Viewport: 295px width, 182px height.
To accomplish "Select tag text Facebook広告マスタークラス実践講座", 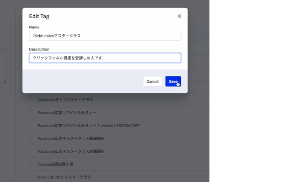I will 72,151.
